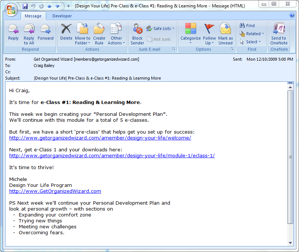Click the recipient name Craig Bailey
The image size is (299, 252).
pyautogui.click(x=44, y=65)
